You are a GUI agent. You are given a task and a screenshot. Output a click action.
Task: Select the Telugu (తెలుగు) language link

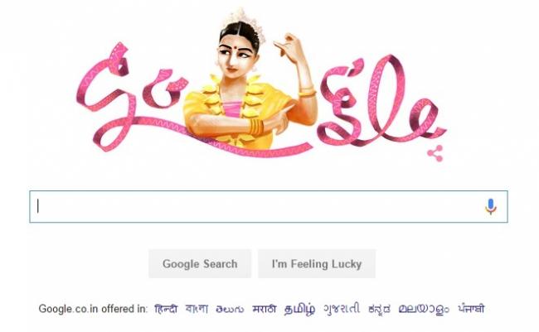[230, 309]
